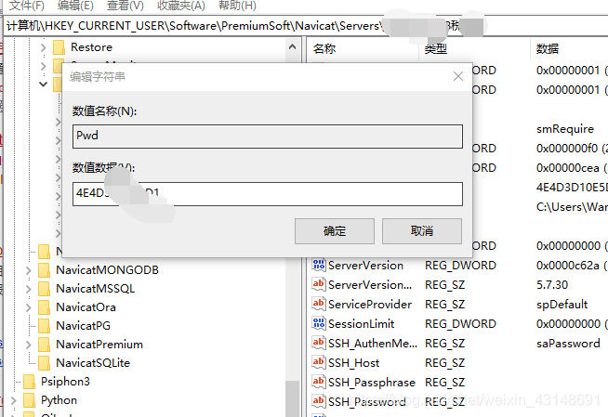Select the SSH_Password value name
The height and width of the screenshot is (417, 608).
367,402
